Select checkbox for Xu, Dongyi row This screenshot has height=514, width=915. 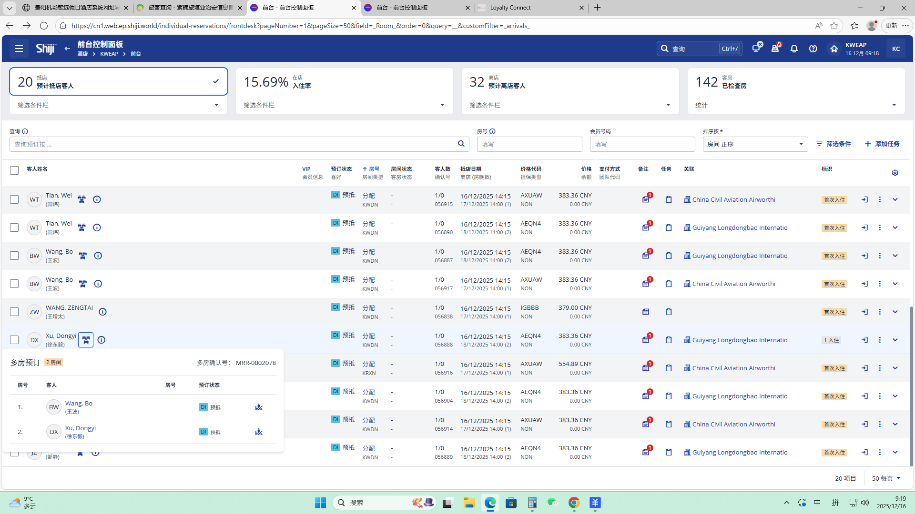(14, 340)
